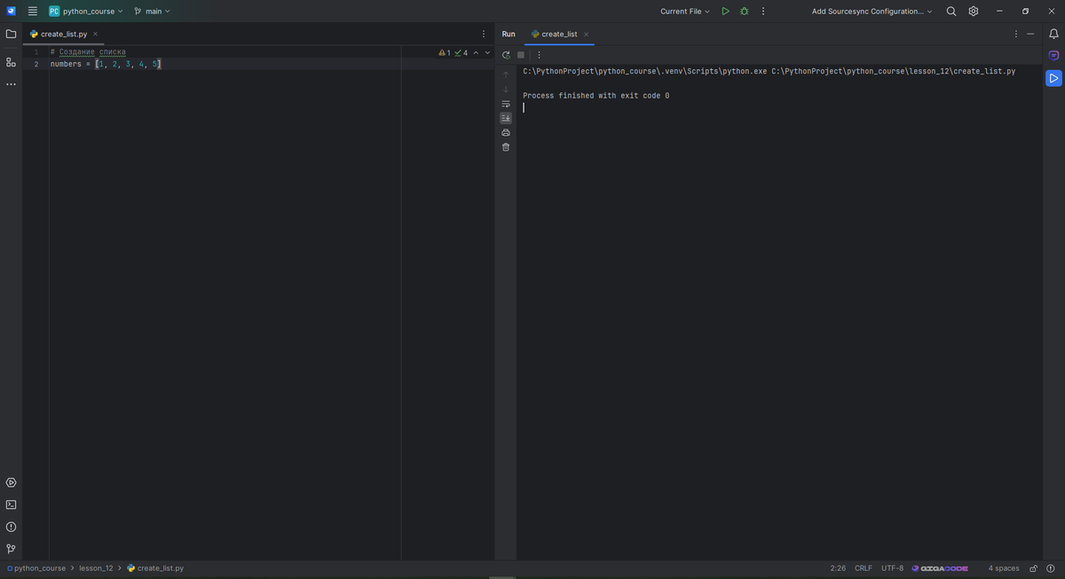Image resolution: width=1065 pixels, height=579 pixels.
Task: Open CRLF line separator selector
Action: pyautogui.click(x=864, y=568)
